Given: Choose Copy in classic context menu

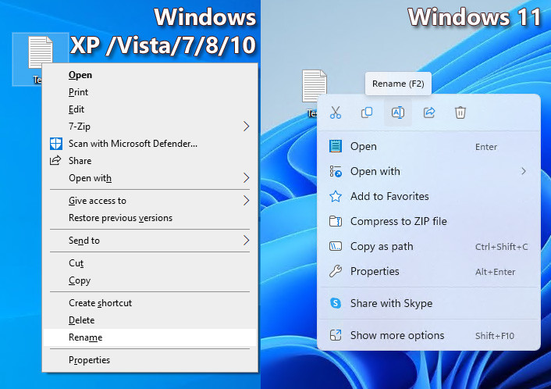Looking at the screenshot, I should pyautogui.click(x=150, y=280).
